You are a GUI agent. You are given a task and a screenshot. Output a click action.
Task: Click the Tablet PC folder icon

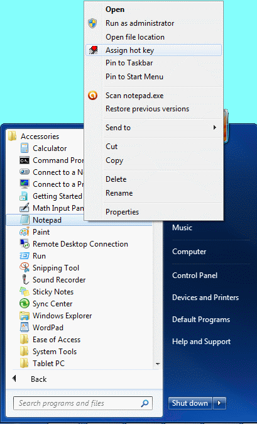coord(25,364)
